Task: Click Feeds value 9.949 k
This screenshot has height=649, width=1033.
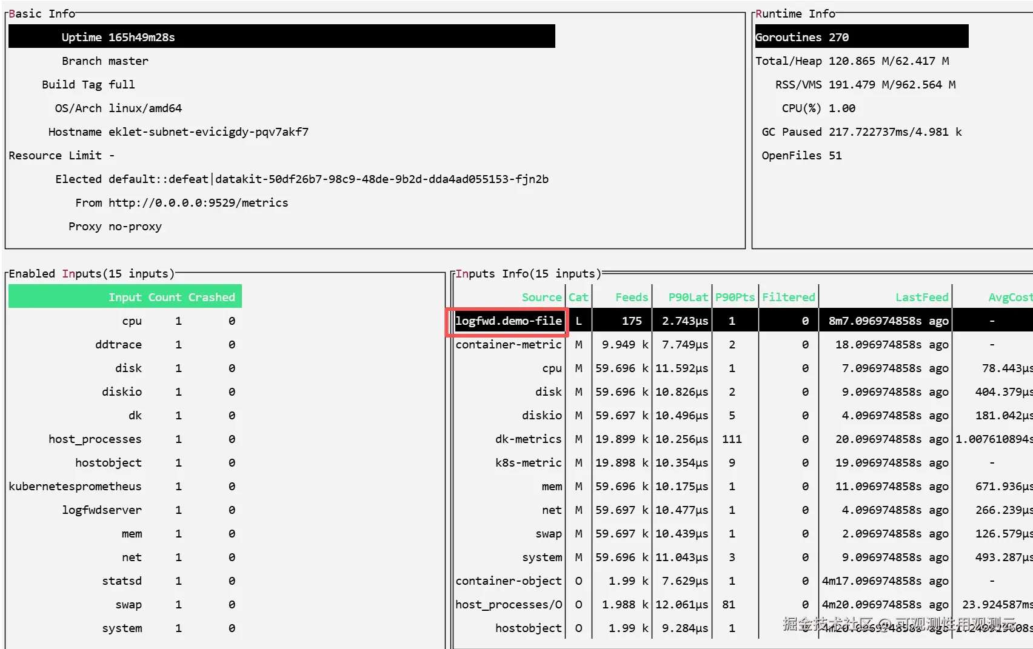Action: tap(625, 344)
